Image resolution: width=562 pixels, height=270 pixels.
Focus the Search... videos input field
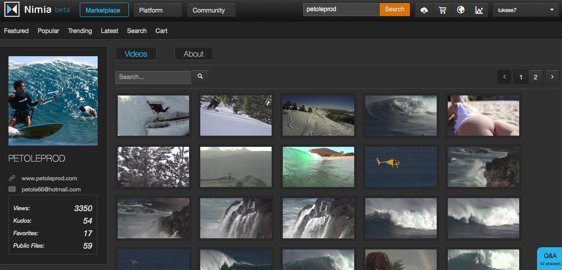pos(153,77)
